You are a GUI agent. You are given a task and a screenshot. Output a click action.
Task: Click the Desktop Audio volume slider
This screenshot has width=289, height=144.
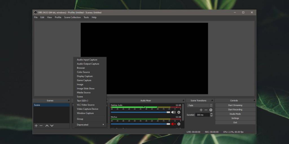pyautogui.click(x=140, y=112)
